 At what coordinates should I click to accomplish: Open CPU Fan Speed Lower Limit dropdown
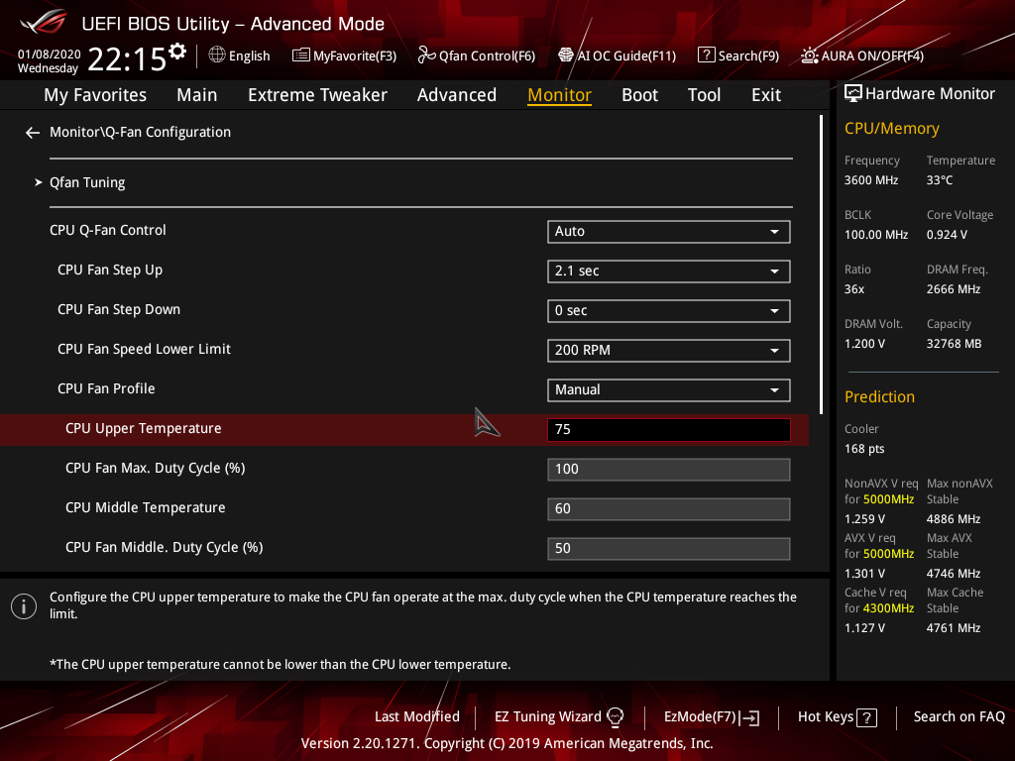point(669,350)
